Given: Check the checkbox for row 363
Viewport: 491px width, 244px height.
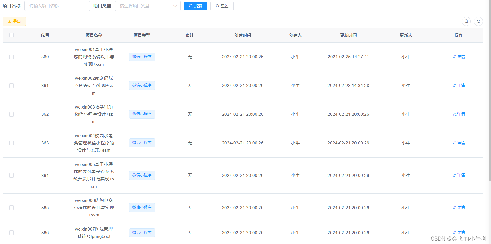Looking at the screenshot, I should 11,143.
